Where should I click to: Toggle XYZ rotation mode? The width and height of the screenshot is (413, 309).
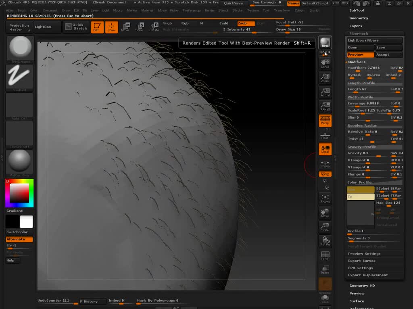click(x=325, y=174)
